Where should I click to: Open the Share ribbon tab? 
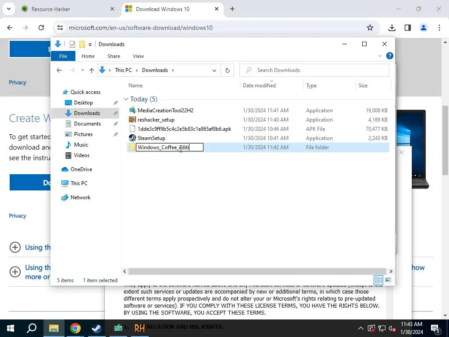pos(114,56)
